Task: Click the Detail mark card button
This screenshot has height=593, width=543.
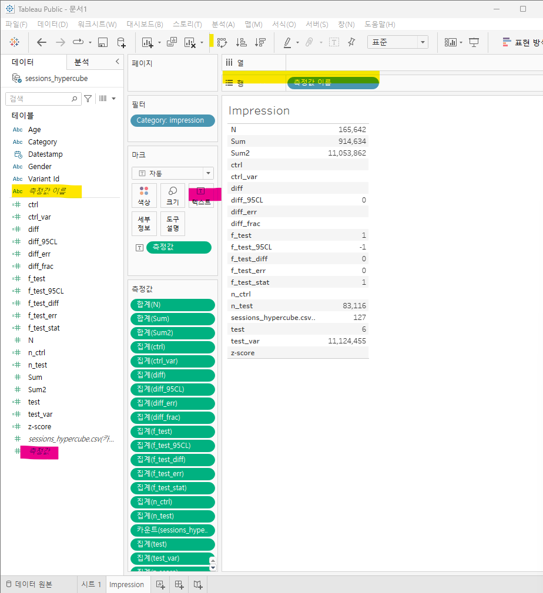Action: [x=144, y=224]
